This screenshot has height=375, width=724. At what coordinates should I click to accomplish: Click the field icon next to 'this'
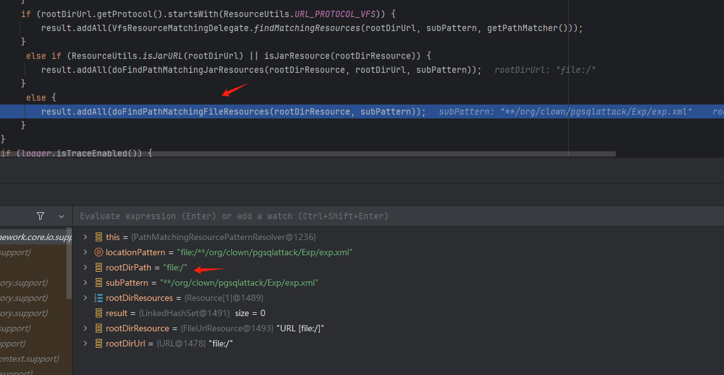pos(98,237)
